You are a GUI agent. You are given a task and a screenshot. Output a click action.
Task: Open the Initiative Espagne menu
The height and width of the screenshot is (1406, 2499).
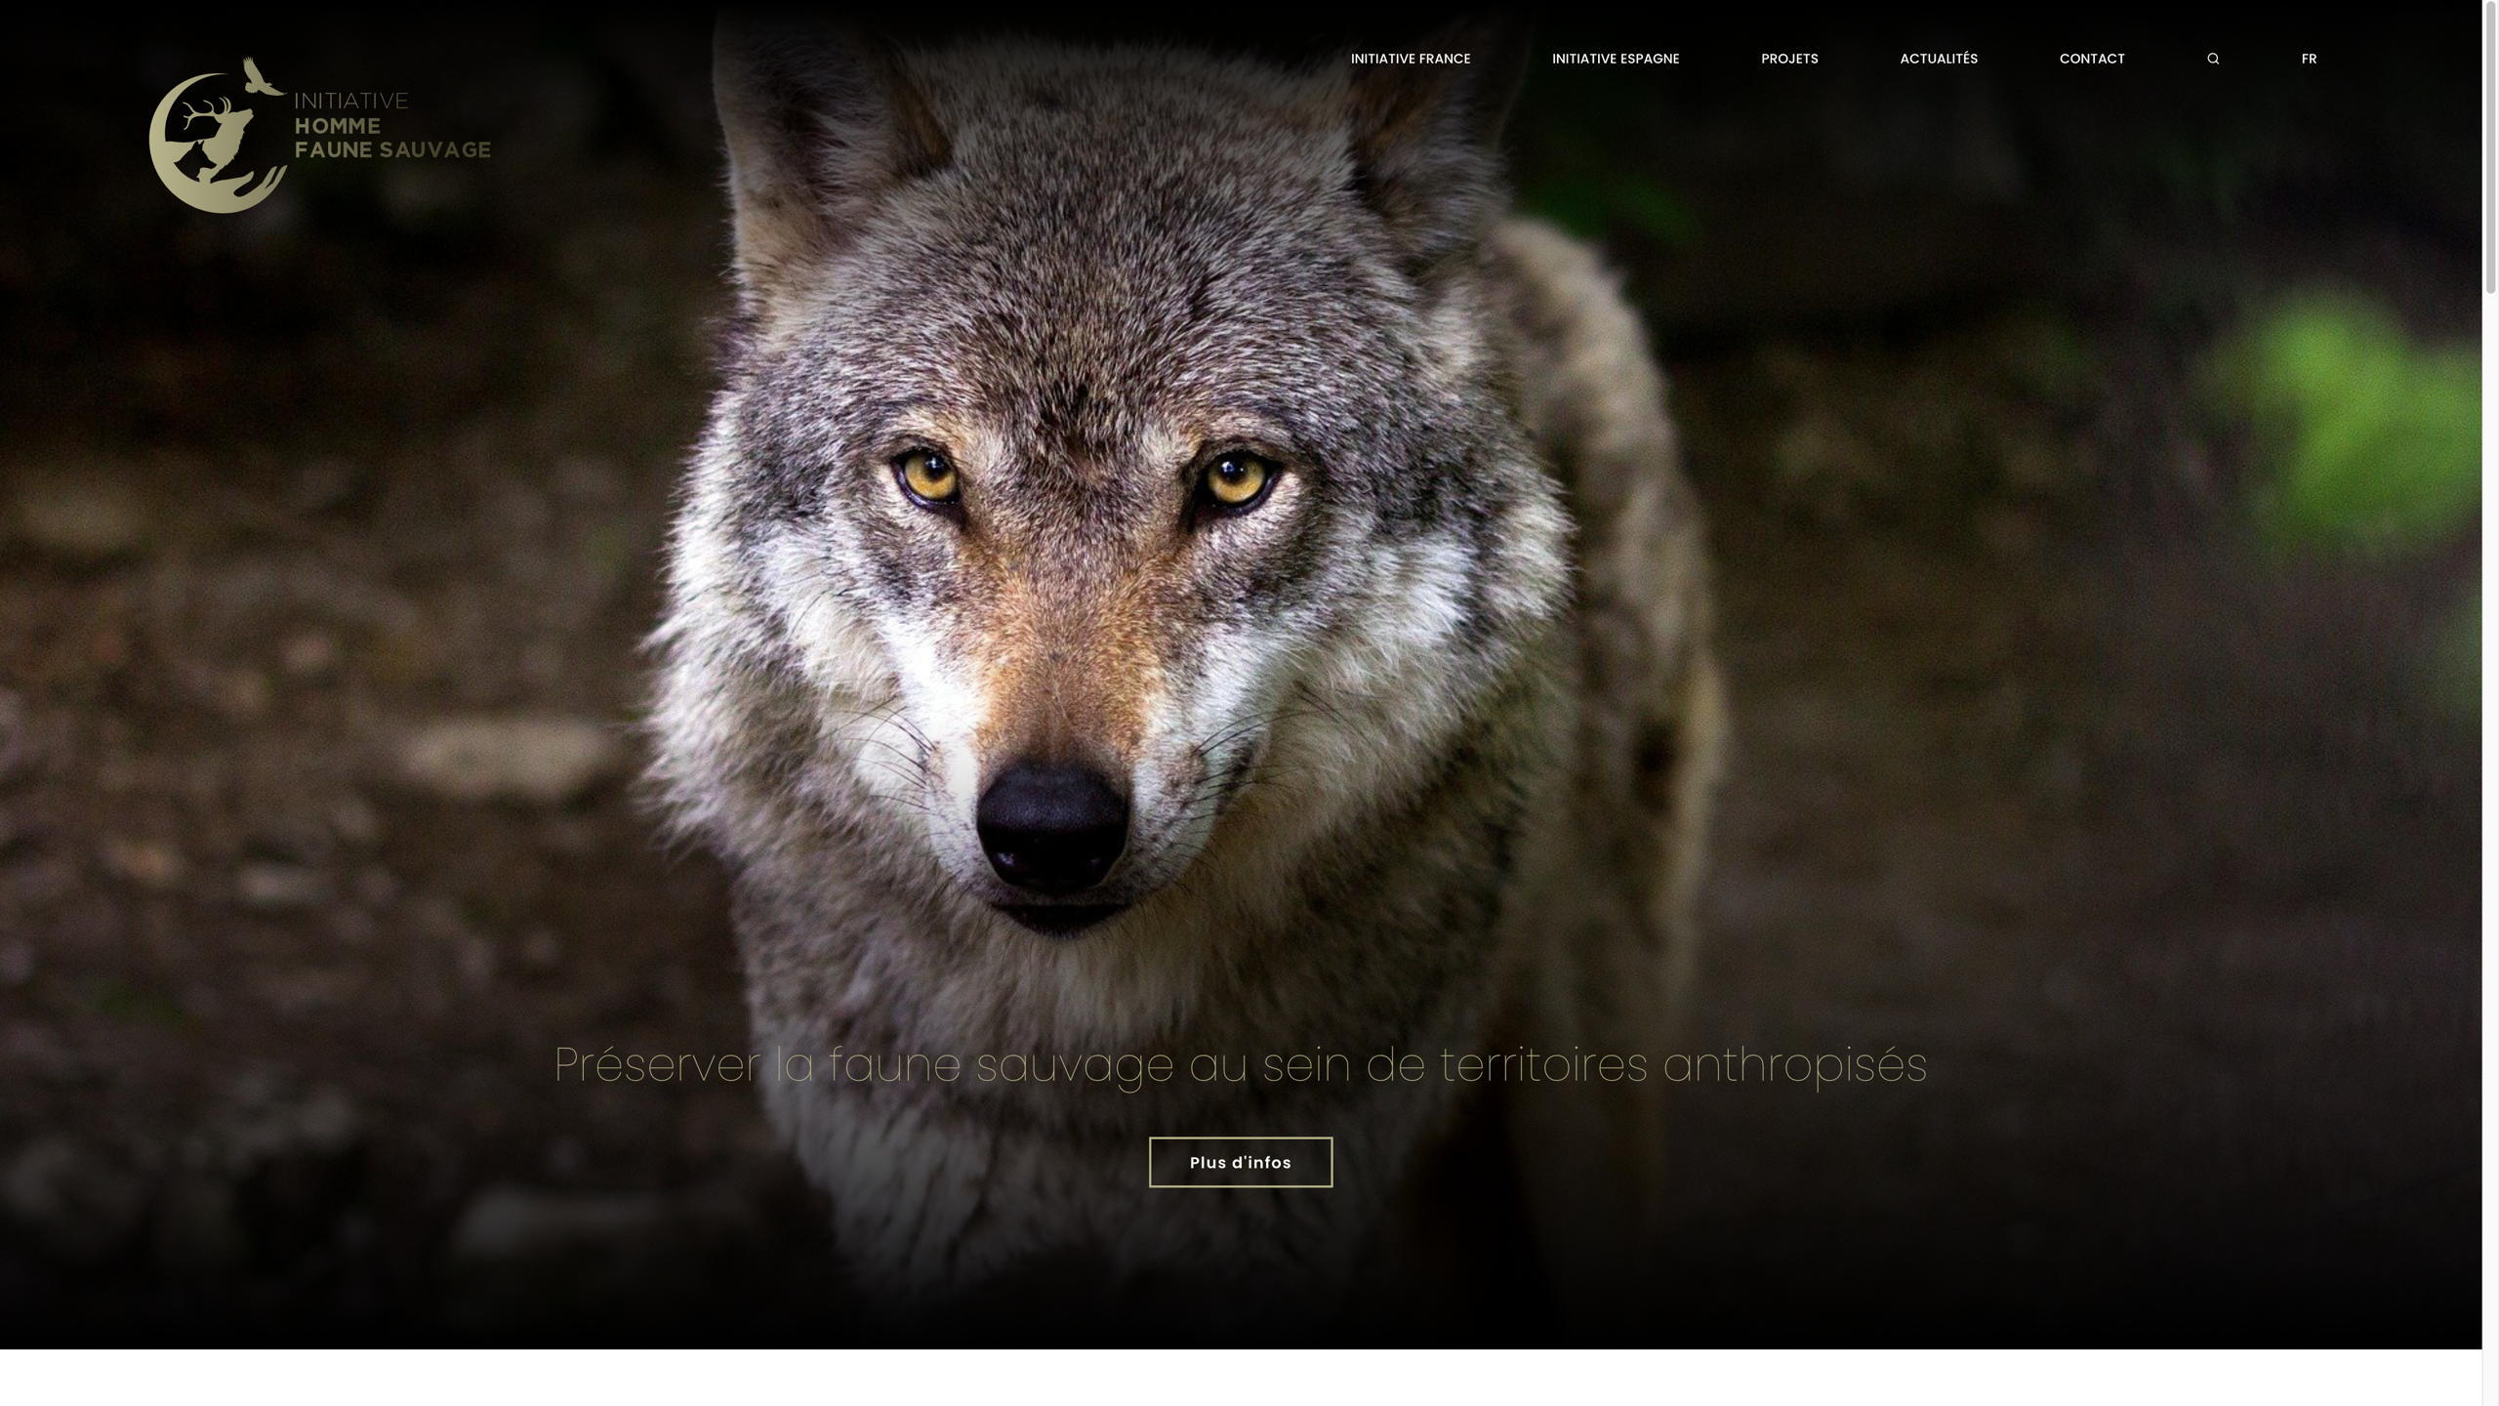coord(1616,59)
